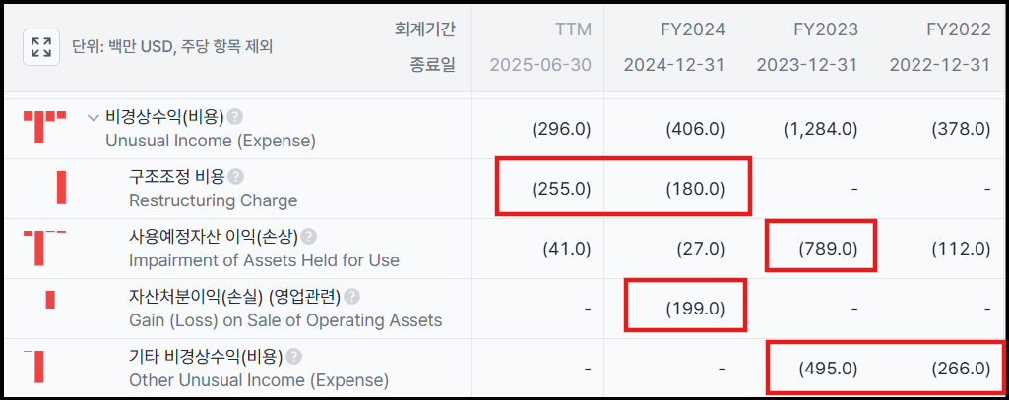The image size is (1009, 400).
Task: Click help icon beside 자산처분이익(손실) (영업관련)
Action: coord(352,297)
